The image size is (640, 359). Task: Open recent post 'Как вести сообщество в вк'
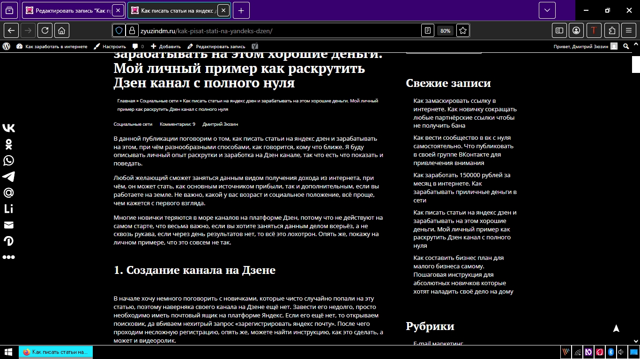463,151
